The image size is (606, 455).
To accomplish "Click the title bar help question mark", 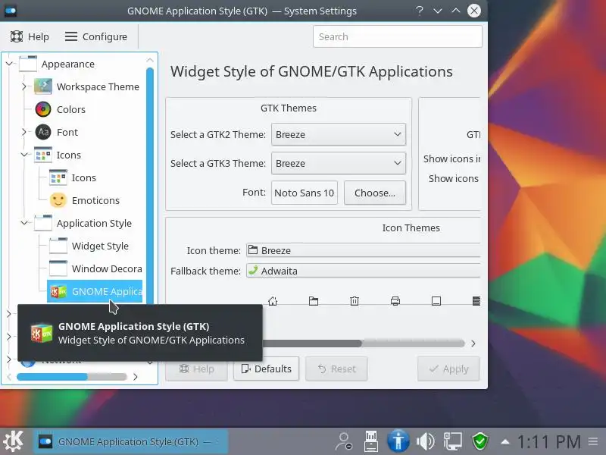I will pyautogui.click(x=420, y=11).
